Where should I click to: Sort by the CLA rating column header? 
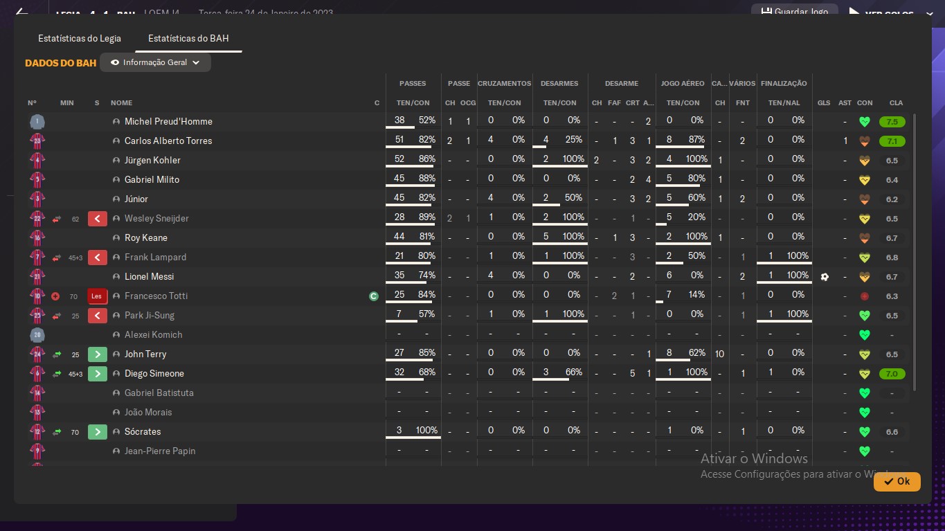click(896, 103)
